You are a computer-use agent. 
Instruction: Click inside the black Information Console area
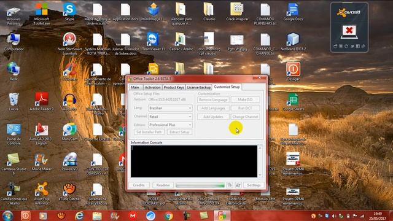coord(194,161)
